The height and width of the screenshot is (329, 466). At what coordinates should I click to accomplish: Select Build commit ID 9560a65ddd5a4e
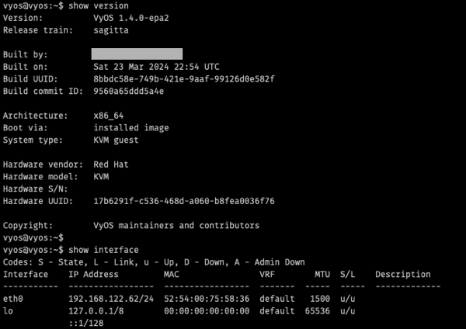pyautogui.click(x=129, y=91)
